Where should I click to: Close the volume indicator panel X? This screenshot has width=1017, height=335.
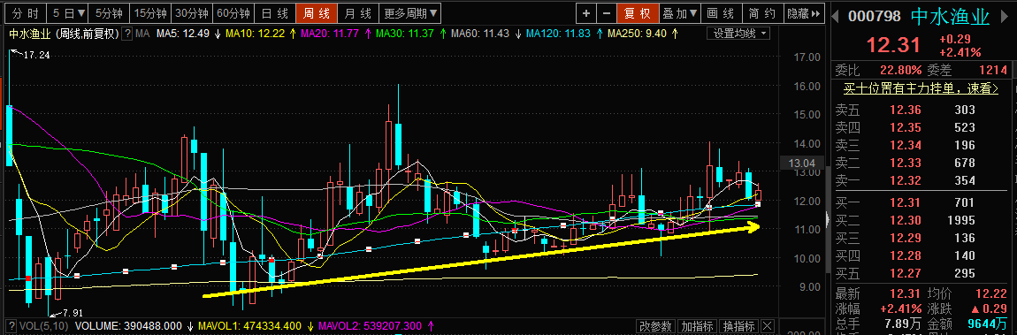tap(768, 326)
